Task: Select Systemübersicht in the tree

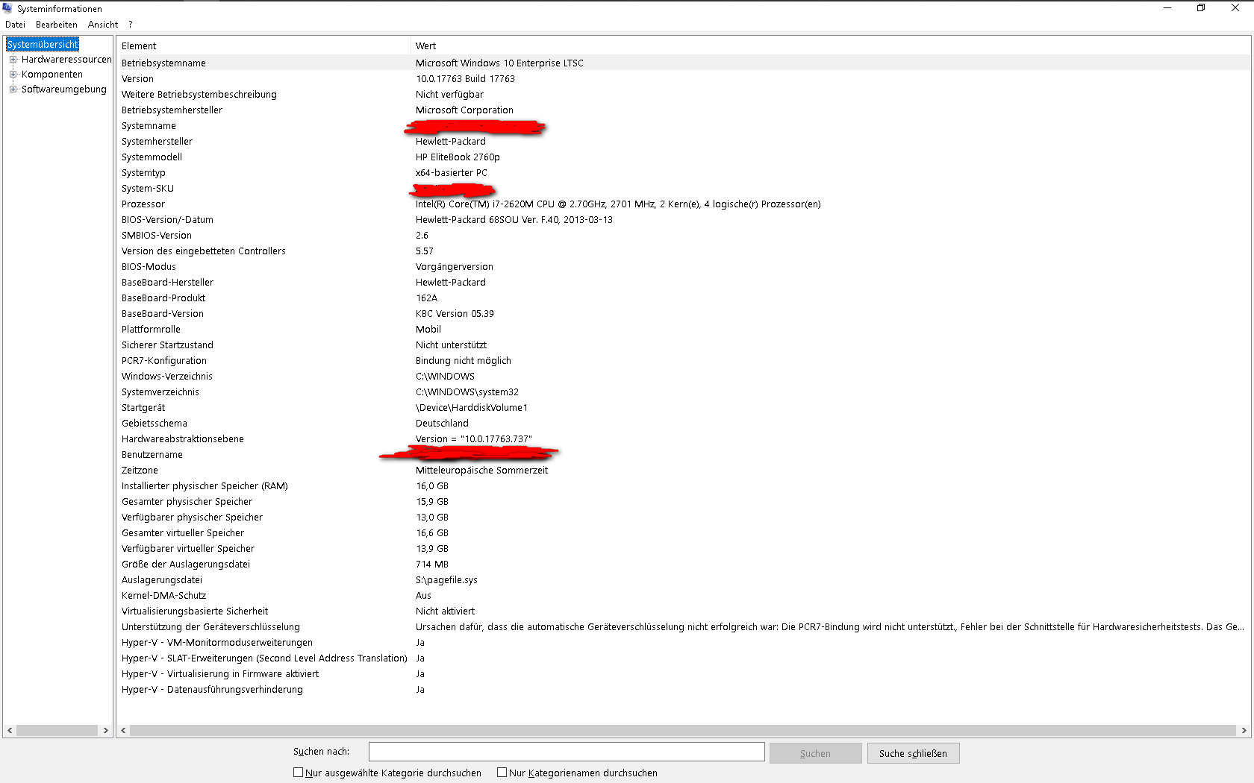Action: click(43, 45)
